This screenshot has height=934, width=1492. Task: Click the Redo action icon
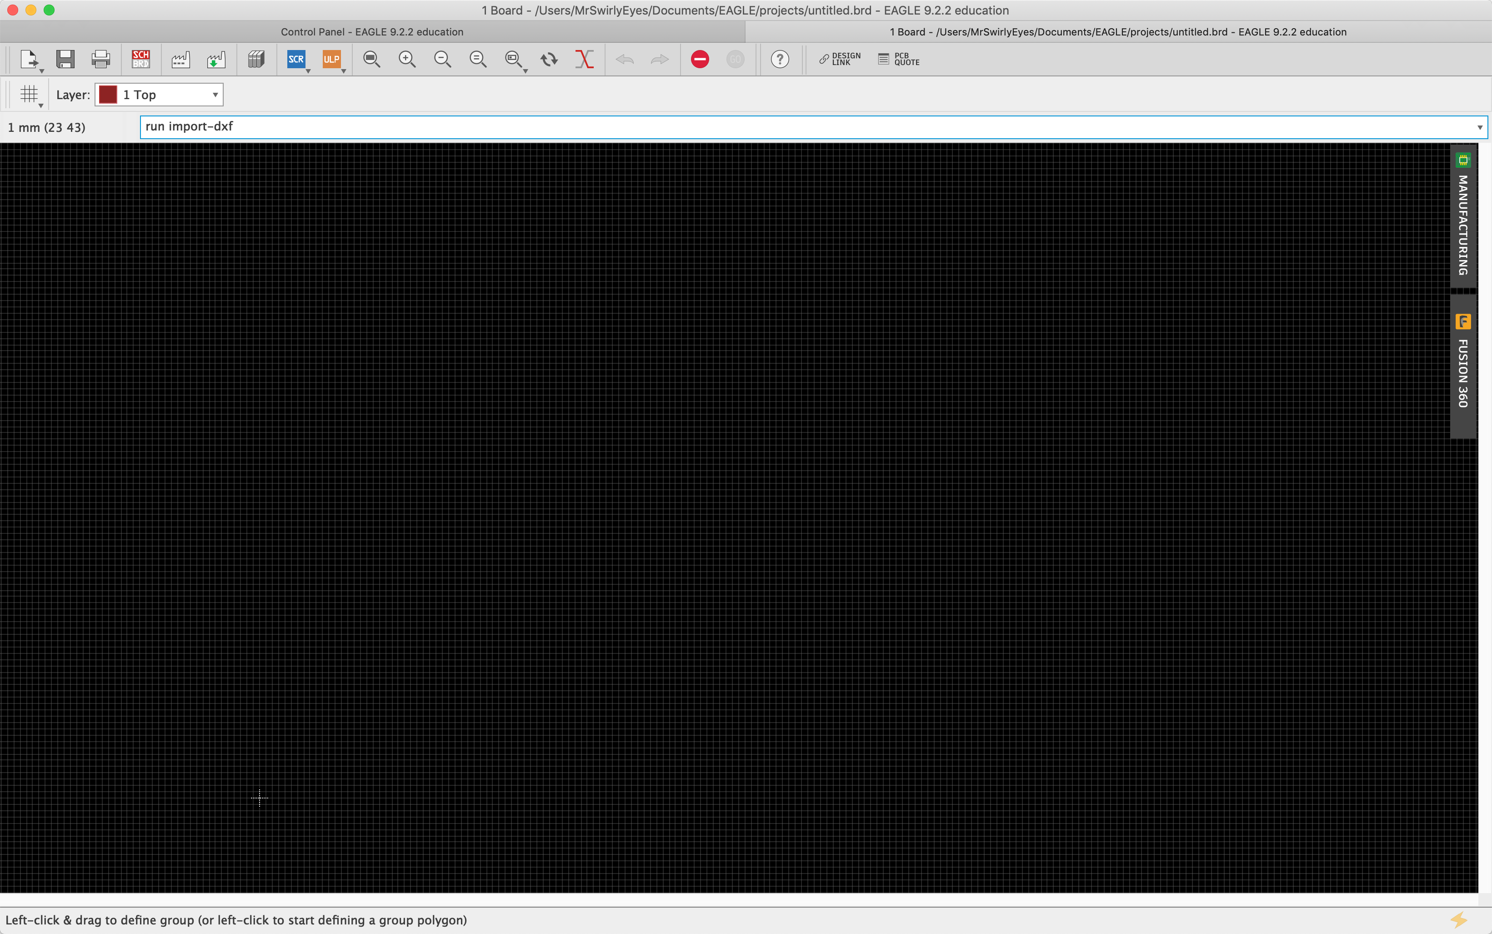coord(660,59)
